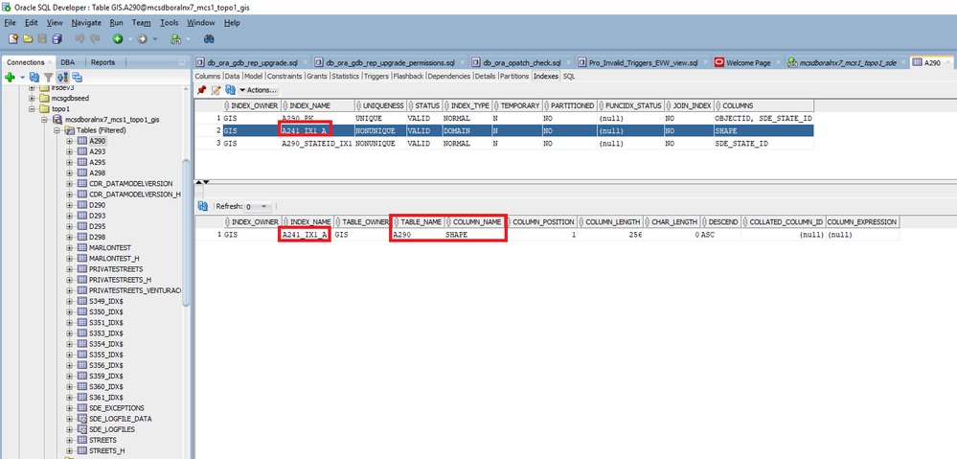The width and height of the screenshot is (957, 459).
Task: Freeze view with the red pin icon
Action: (x=201, y=90)
